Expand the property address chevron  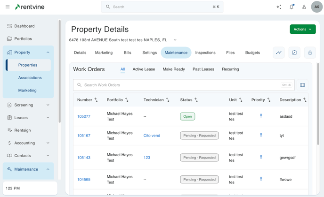(175, 40)
